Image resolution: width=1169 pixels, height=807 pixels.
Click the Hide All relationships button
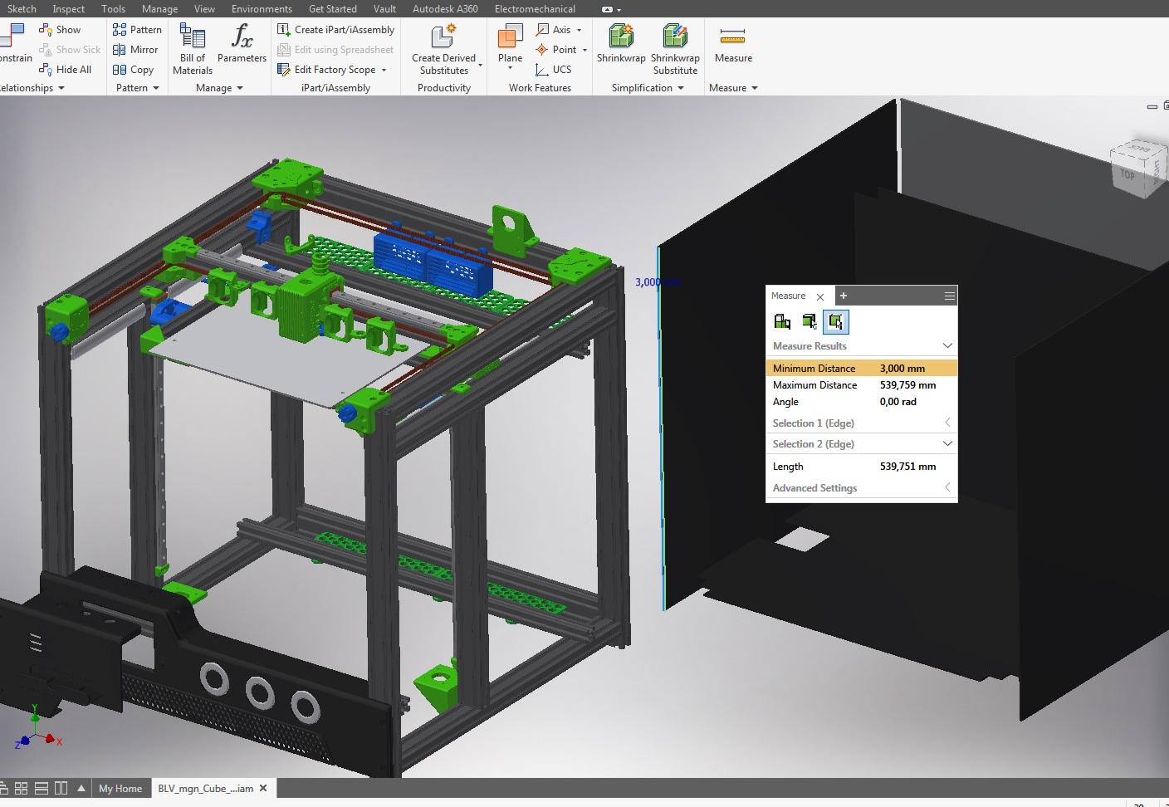coord(66,70)
